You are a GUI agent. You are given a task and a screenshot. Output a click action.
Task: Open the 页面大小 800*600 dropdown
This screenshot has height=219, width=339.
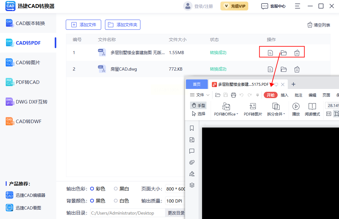tap(175, 189)
